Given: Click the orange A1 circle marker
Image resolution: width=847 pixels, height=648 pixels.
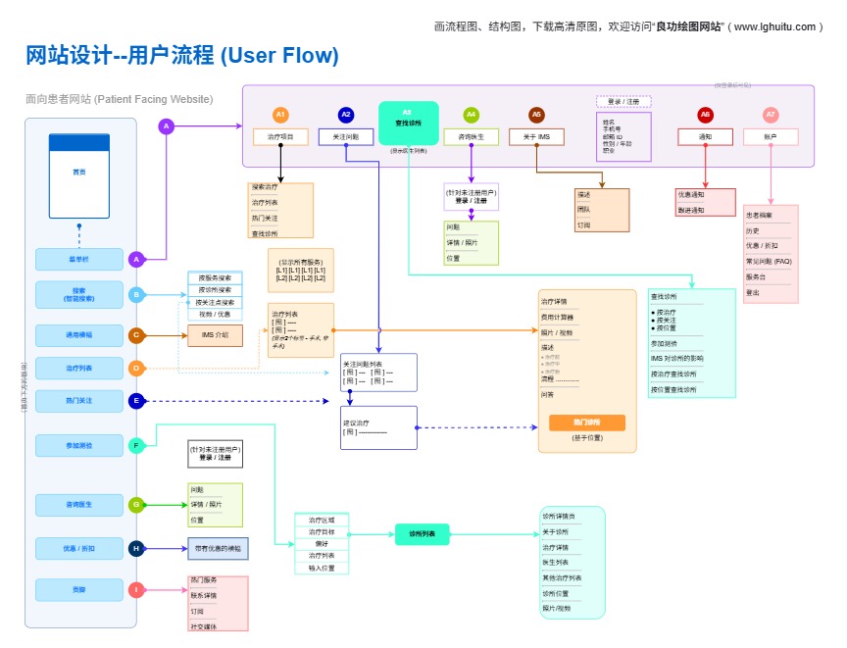Looking at the screenshot, I should point(280,115).
